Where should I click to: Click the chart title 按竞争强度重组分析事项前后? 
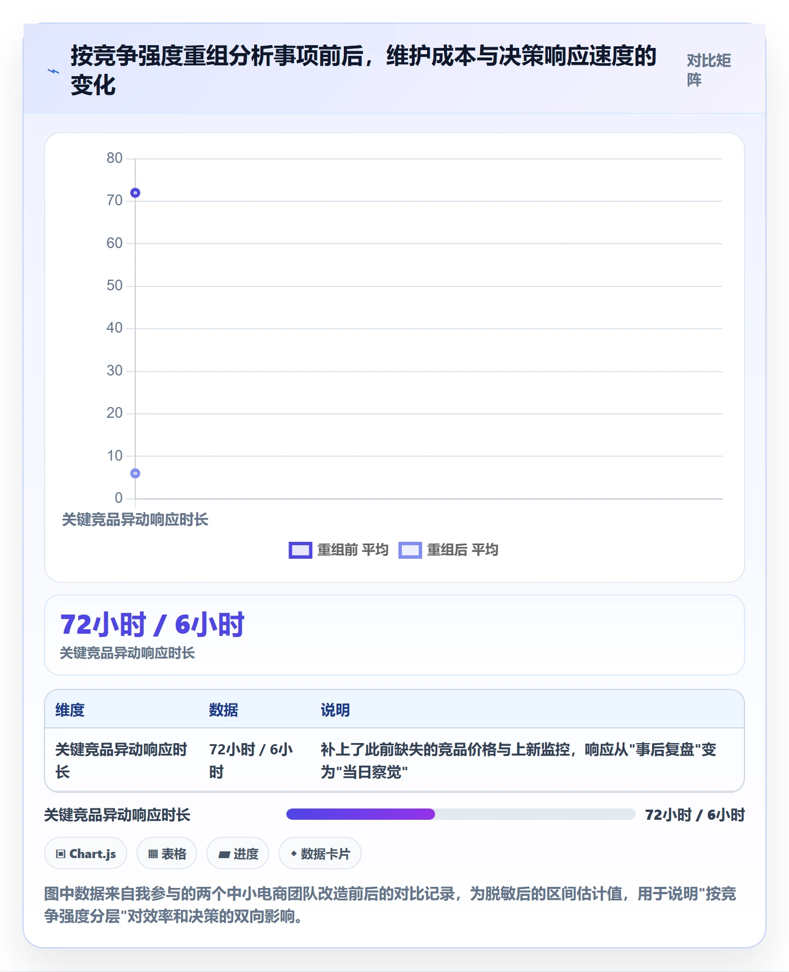point(364,70)
